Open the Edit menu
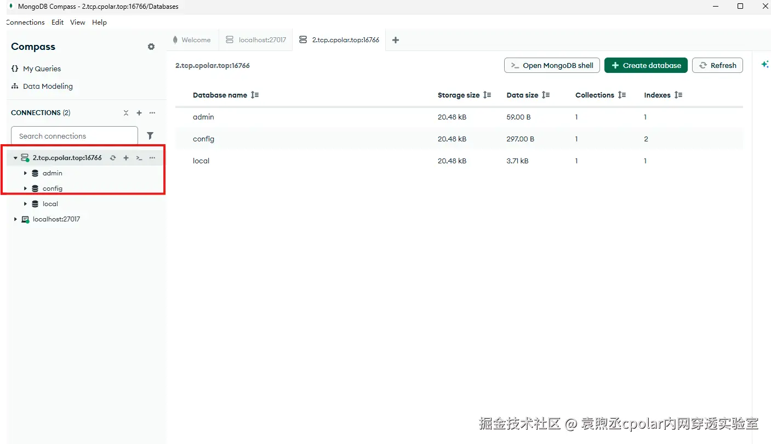This screenshot has width=771, height=444. 58,22
